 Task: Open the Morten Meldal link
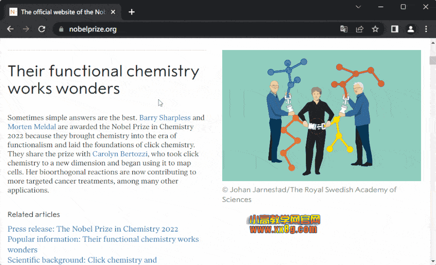[32, 127]
